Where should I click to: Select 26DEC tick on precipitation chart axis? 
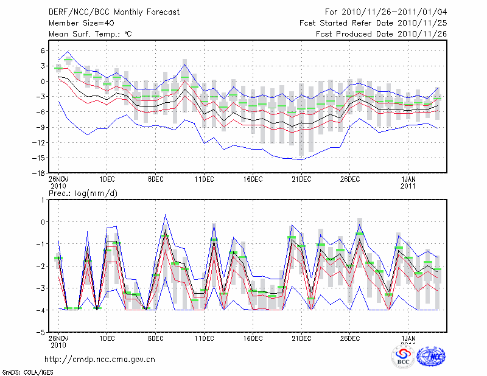coord(350,338)
